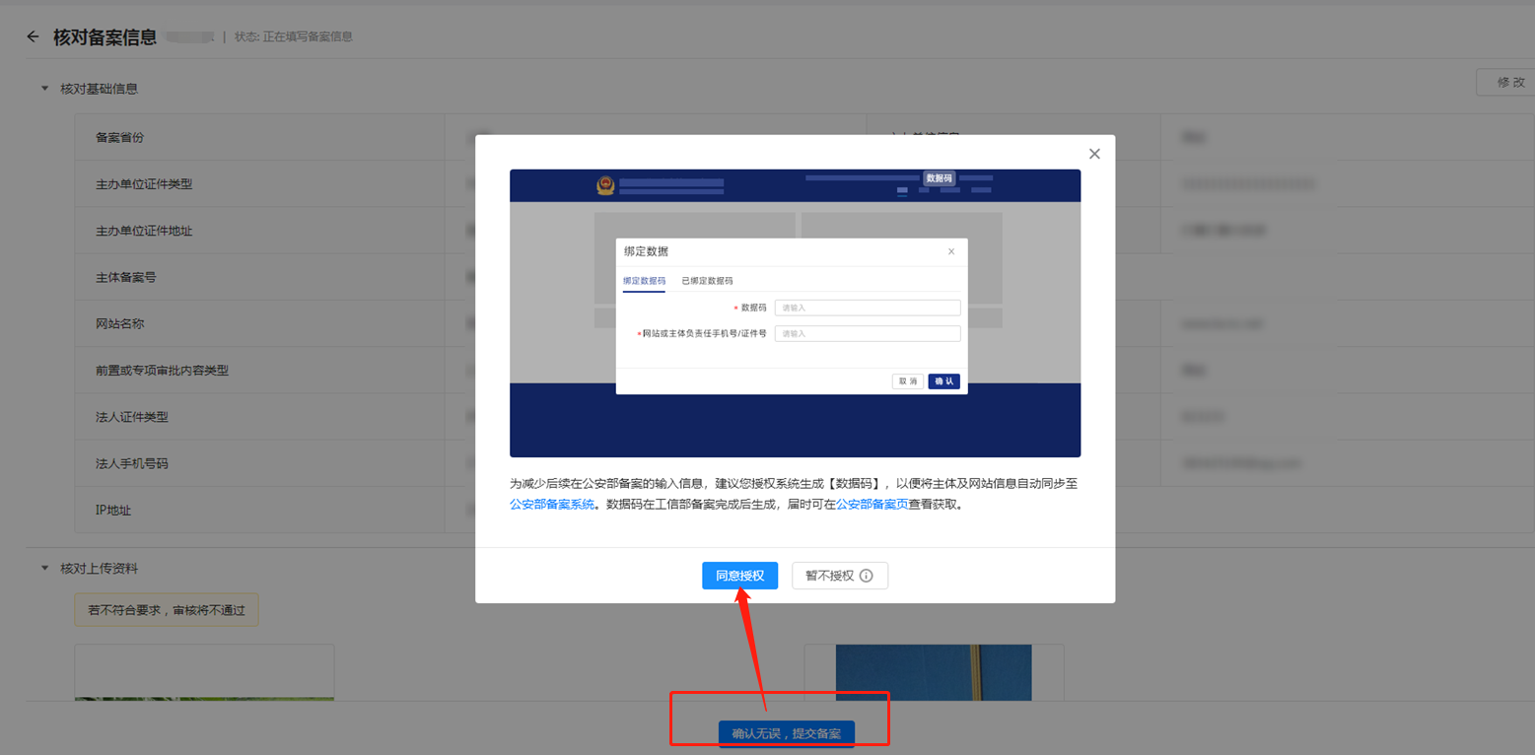This screenshot has width=1535, height=756.
Task: Click the data-code binding illustration in the dialog
Action: pyautogui.click(x=795, y=313)
